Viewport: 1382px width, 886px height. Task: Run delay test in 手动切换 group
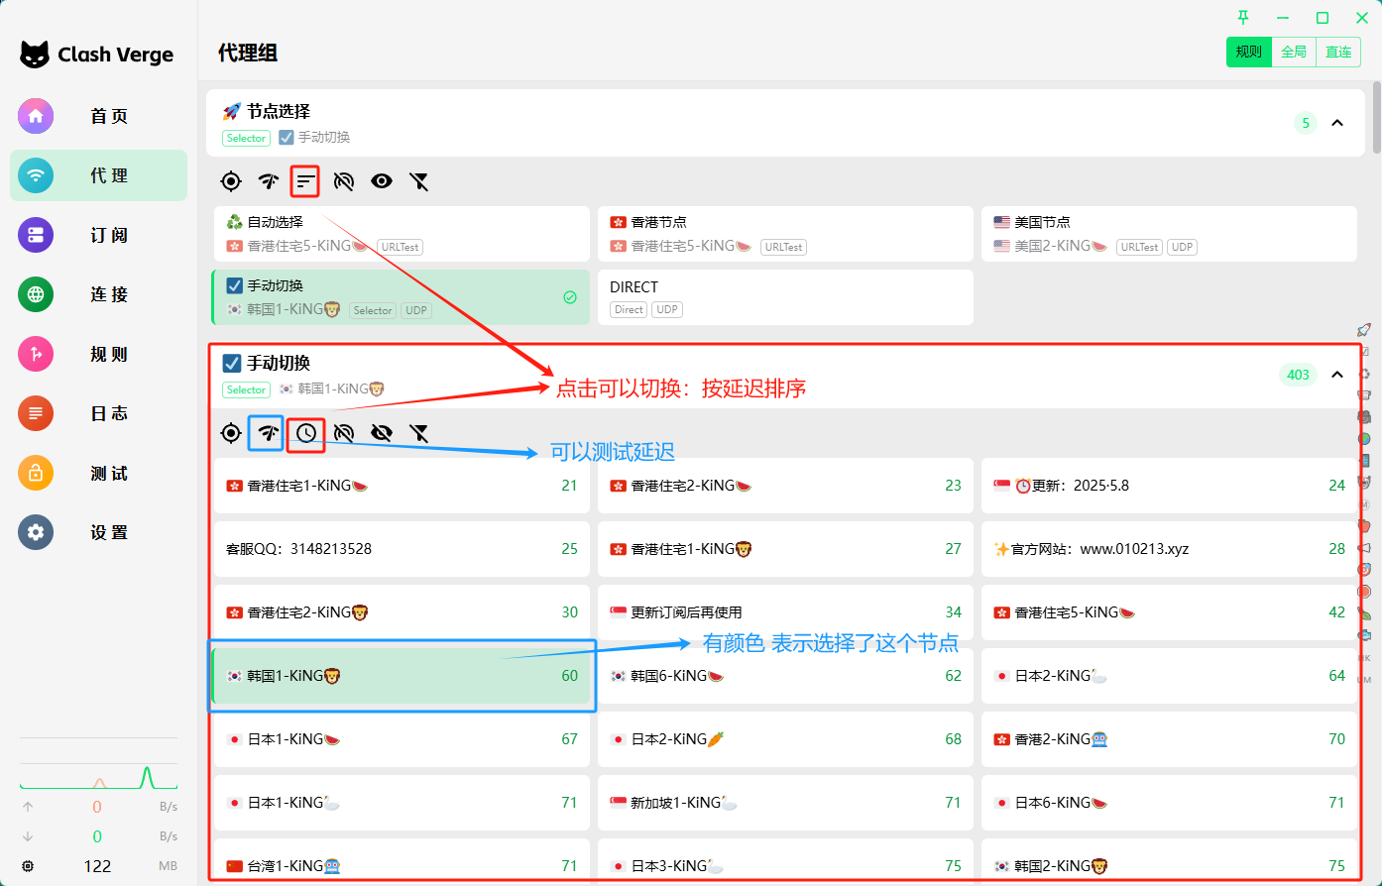[268, 433]
